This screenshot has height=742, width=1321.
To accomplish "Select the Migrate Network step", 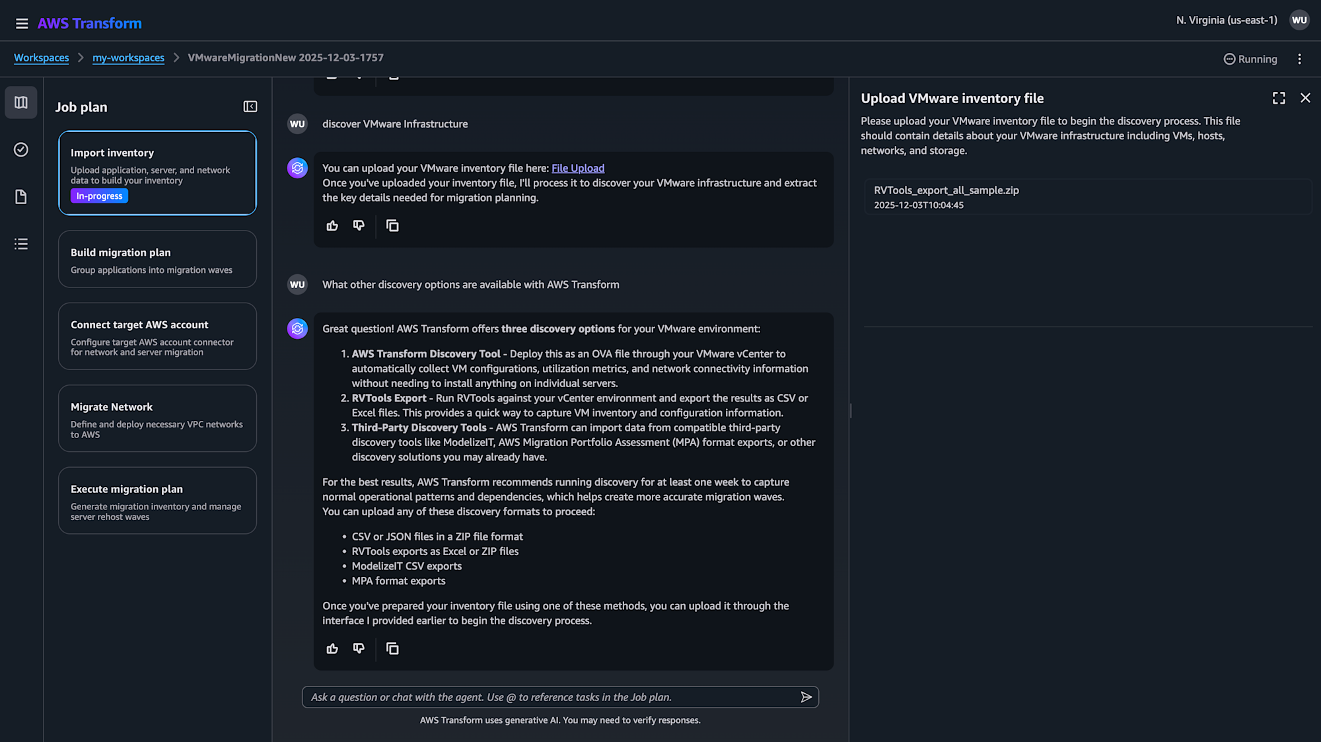I will [157, 419].
